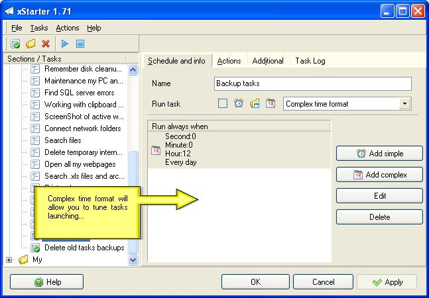
Task: Click the Run always when column header
Action: [x=239, y=126]
